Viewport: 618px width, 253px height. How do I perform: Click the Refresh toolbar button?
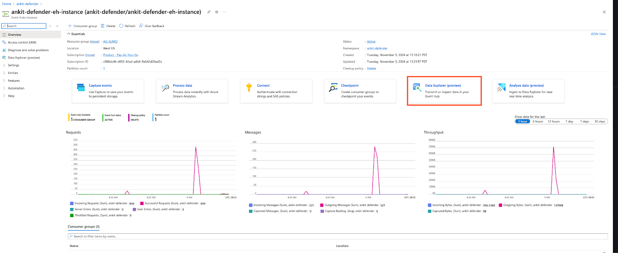(127, 26)
